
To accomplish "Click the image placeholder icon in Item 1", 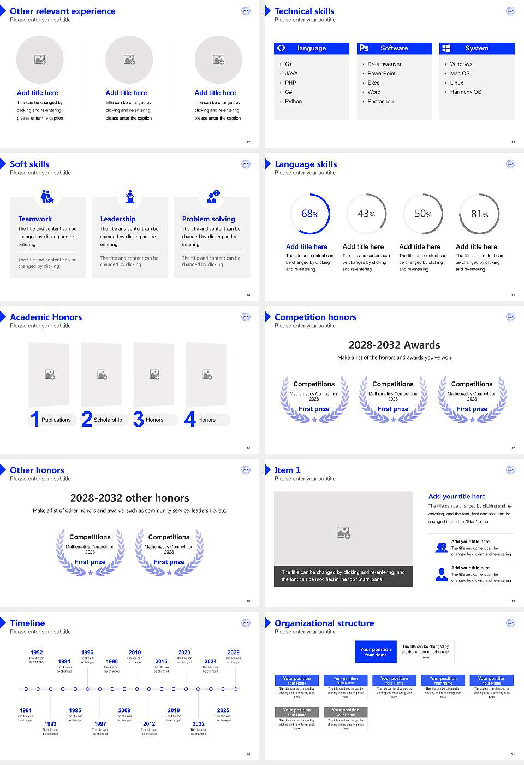I will [x=343, y=532].
